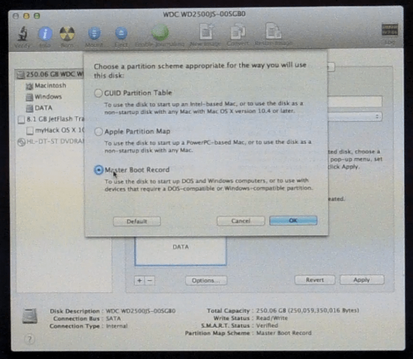
Task: Click the Verify microscope icon in toolbar
Action: pos(22,34)
